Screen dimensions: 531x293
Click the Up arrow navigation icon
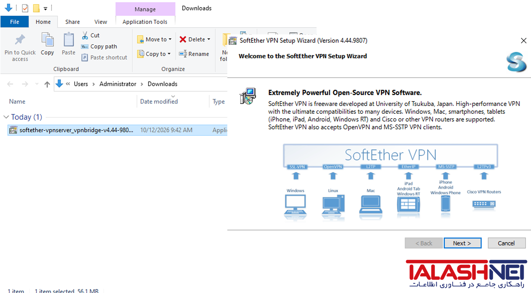click(x=47, y=84)
